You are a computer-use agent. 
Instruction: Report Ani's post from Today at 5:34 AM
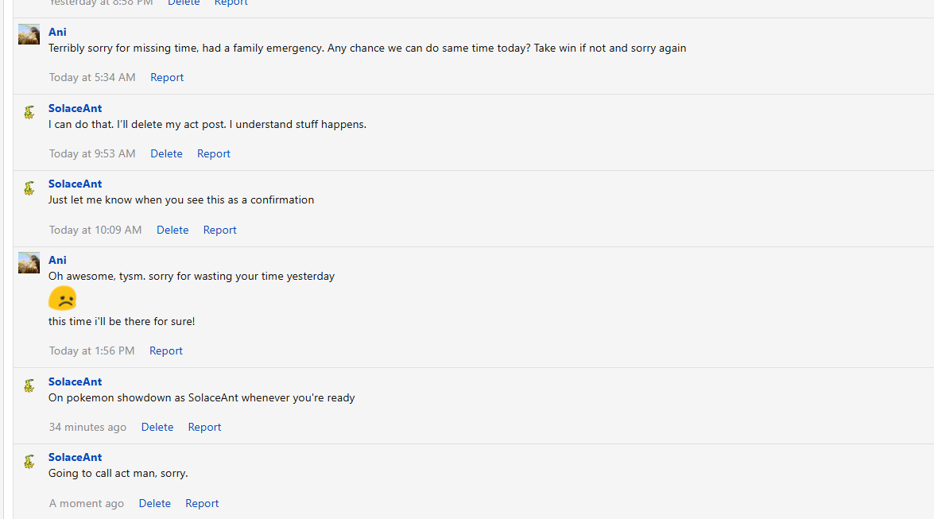167,77
